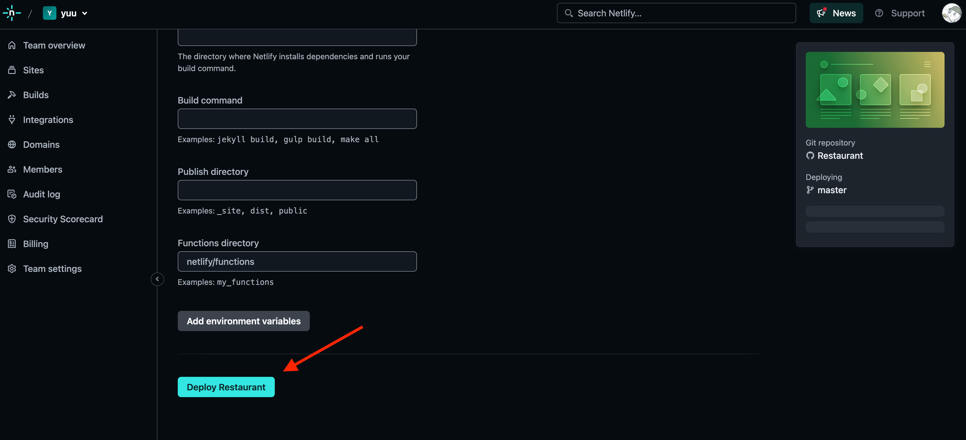Focus the base directory input field

(x=297, y=38)
